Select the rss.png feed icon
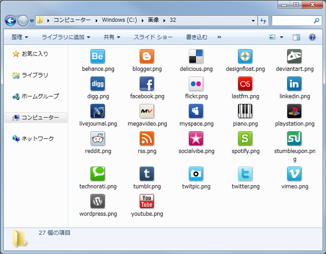This screenshot has width=326, height=254. [x=147, y=138]
